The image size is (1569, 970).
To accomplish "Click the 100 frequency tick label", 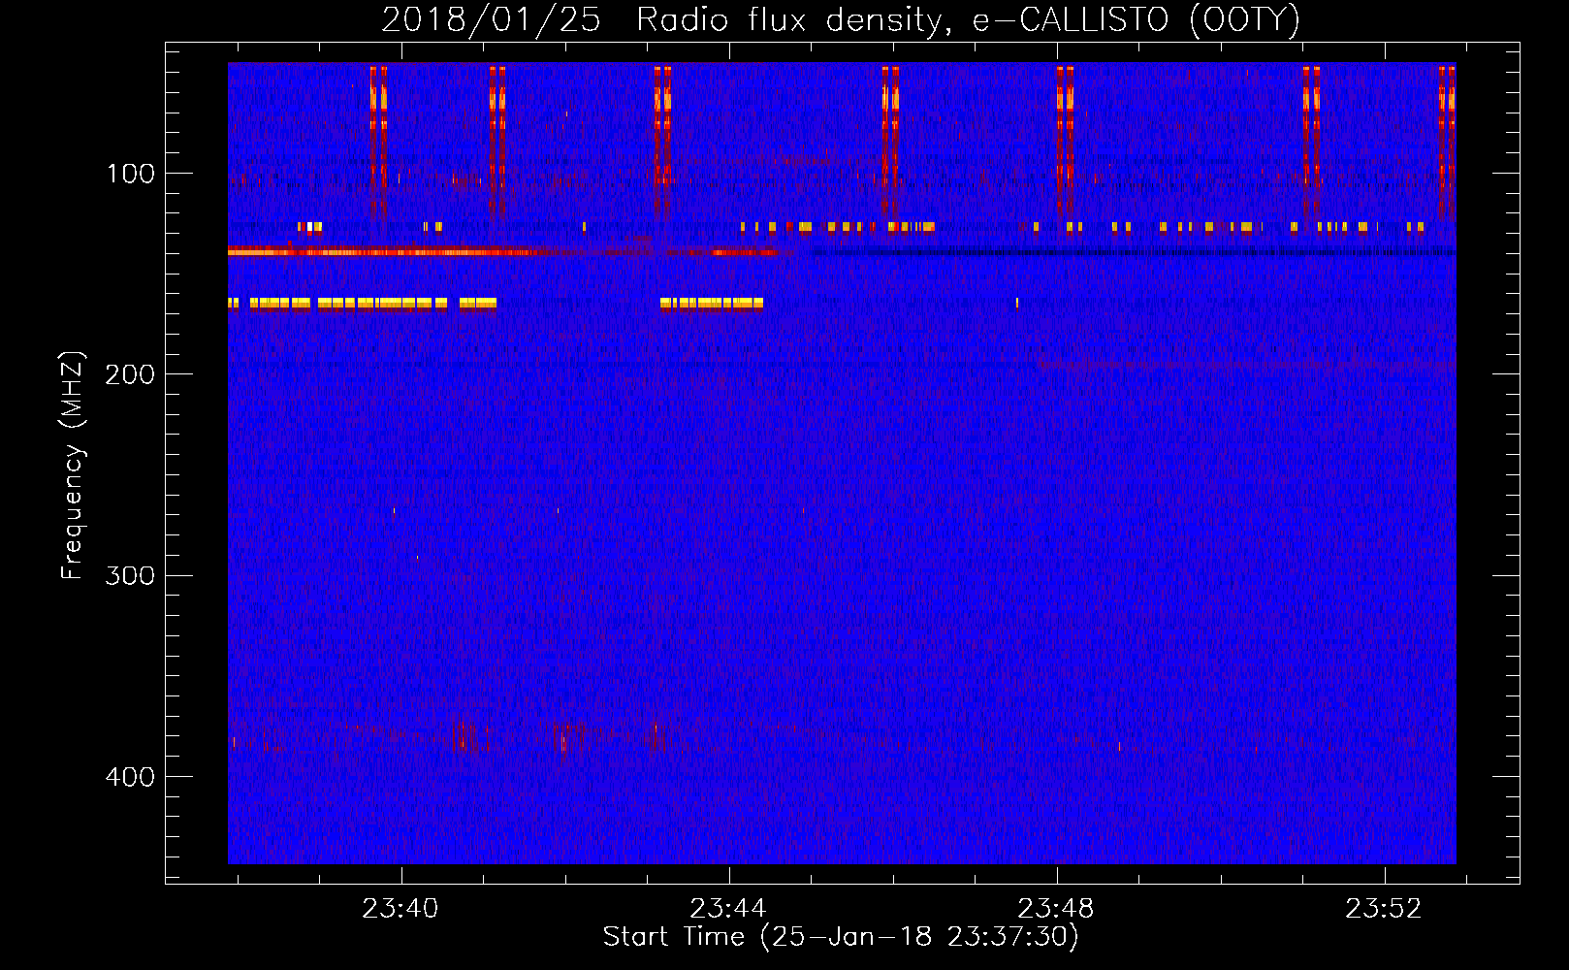I will (x=131, y=174).
